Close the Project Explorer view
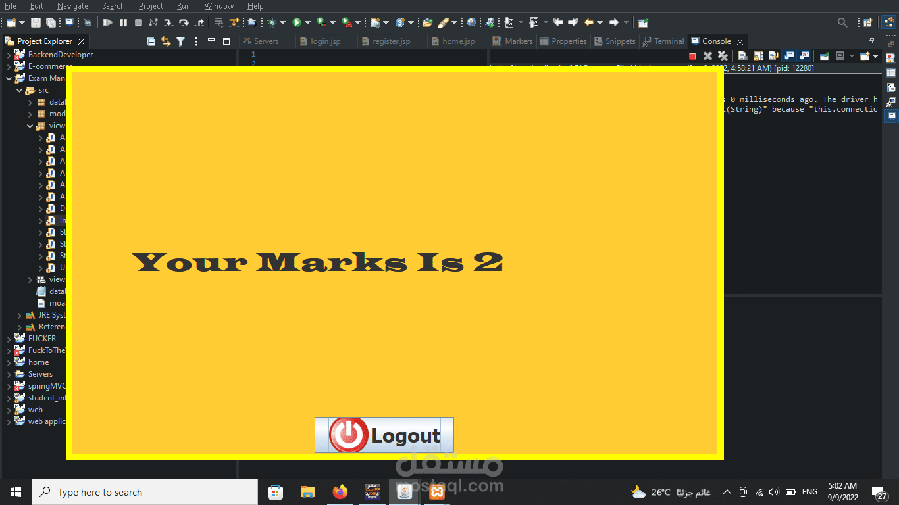This screenshot has height=505, width=899. pyautogui.click(x=81, y=41)
